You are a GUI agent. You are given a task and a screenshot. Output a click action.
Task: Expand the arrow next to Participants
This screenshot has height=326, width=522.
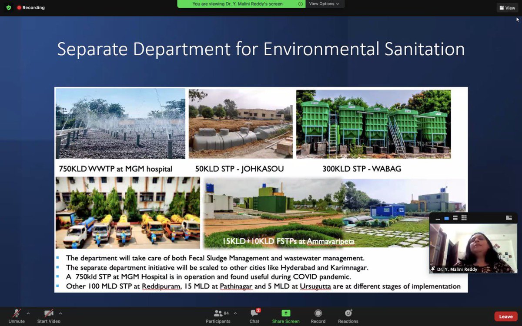pyautogui.click(x=235, y=313)
